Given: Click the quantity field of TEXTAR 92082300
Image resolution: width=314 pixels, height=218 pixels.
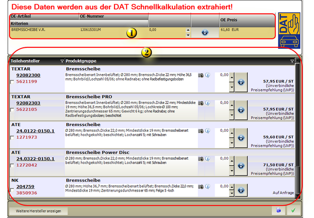Looking at the screenshot, I should point(222,82).
